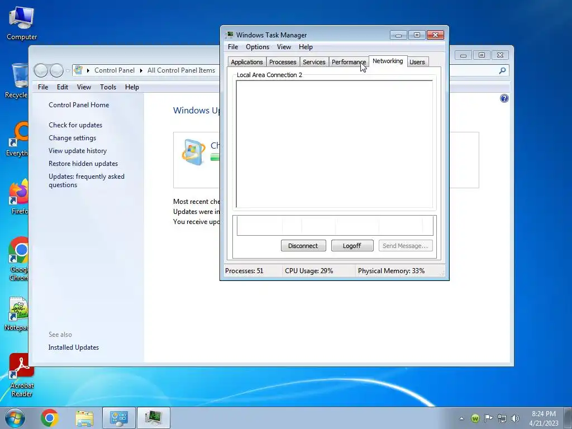Click Restore hidden updates link
The width and height of the screenshot is (572, 429).
click(83, 164)
